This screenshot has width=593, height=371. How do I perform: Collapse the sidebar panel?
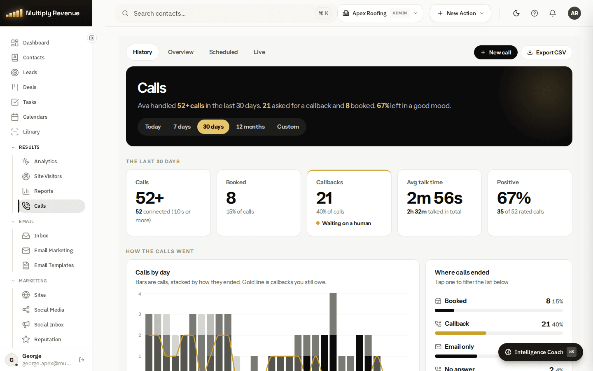pyautogui.click(x=92, y=38)
